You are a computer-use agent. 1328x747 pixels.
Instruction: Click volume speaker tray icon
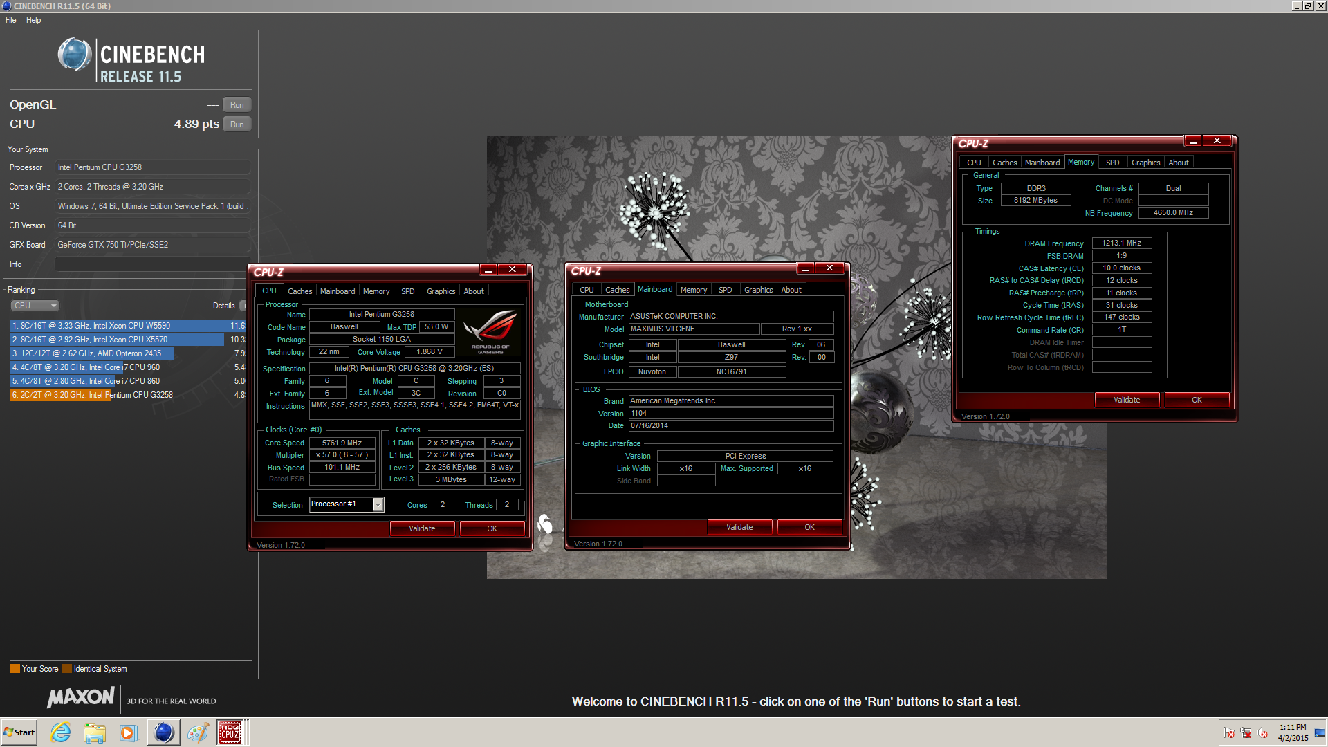click(1262, 732)
